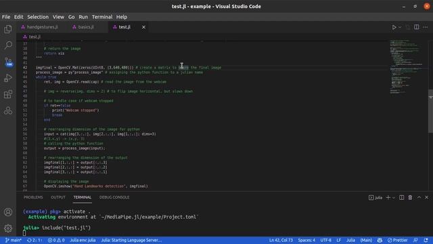The height and width of the screenshot is (244, 433).
Task: Switch to the basics.jl tab
Action: [x=83, y=27]
